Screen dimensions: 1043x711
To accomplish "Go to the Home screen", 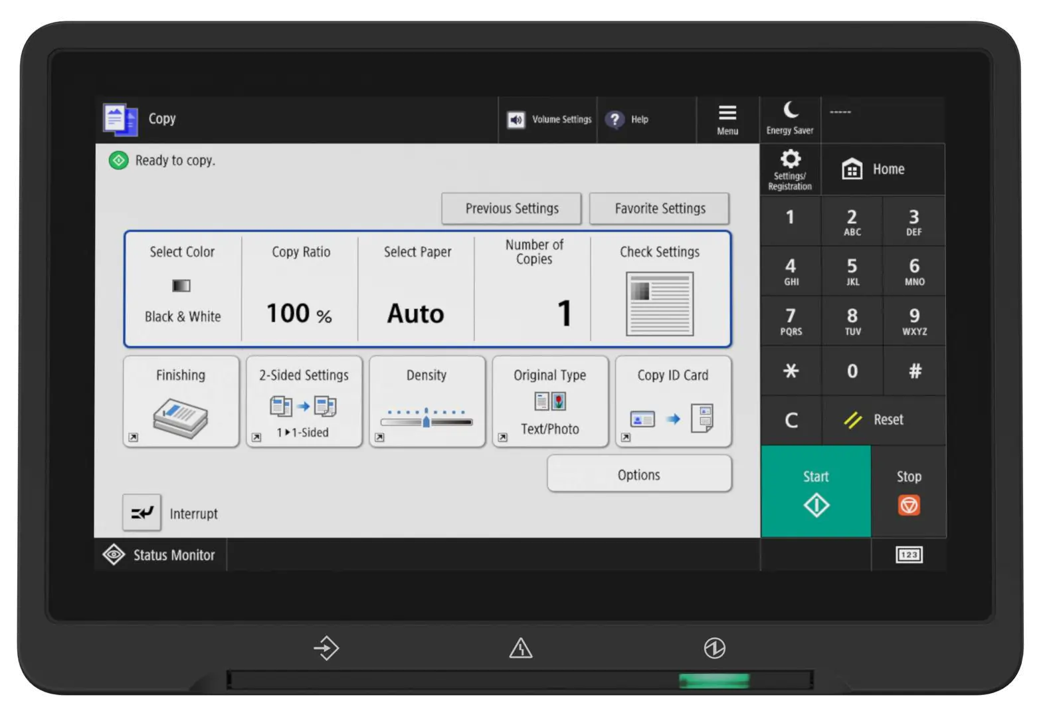I will click(883, 169).
